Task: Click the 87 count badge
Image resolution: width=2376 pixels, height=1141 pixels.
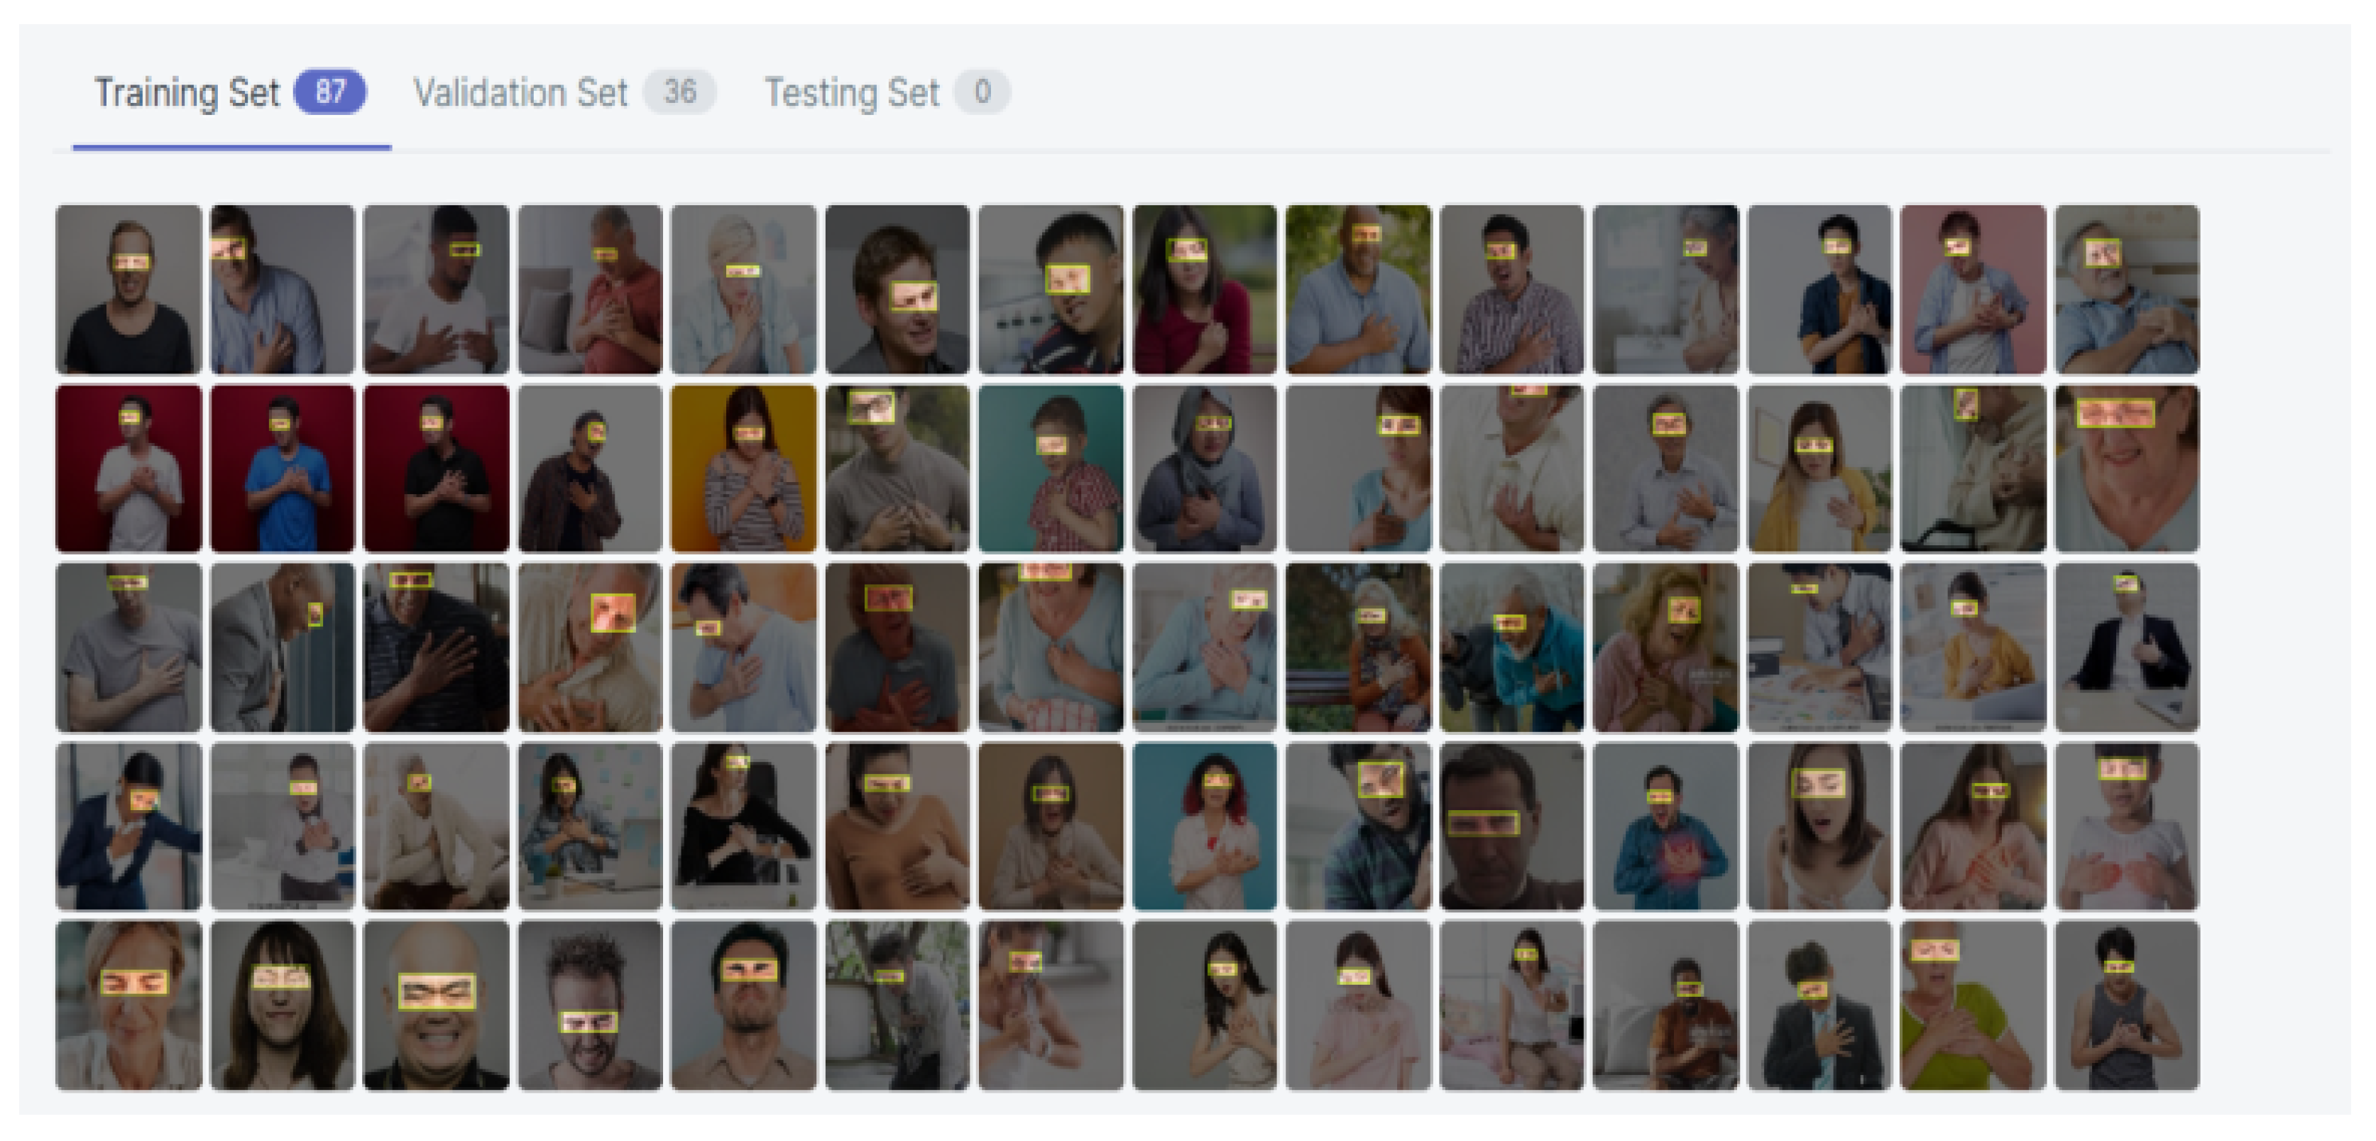Action: pyautogui.click(x=330, y=92)
